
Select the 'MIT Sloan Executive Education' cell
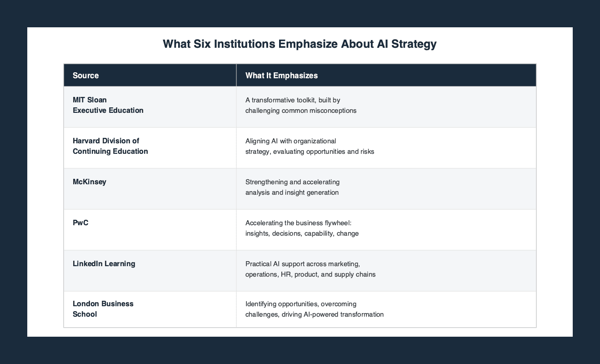150,107
